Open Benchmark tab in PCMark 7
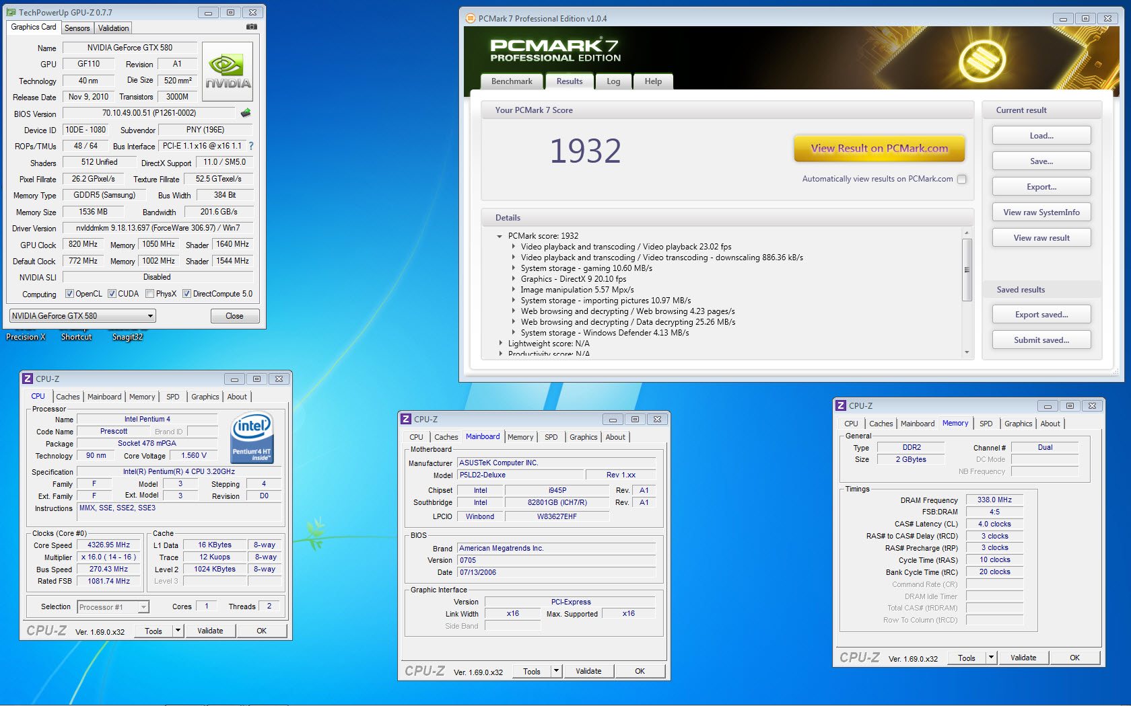Image resolution: width=1131 pixels, height=706 pixels. pyautogui.click(x=512, y=81)
